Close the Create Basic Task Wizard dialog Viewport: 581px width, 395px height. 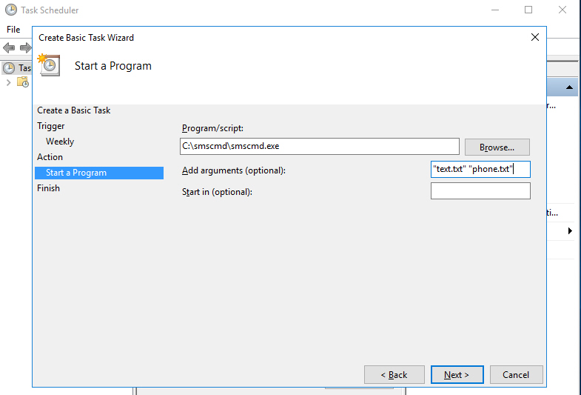point(535,37)
